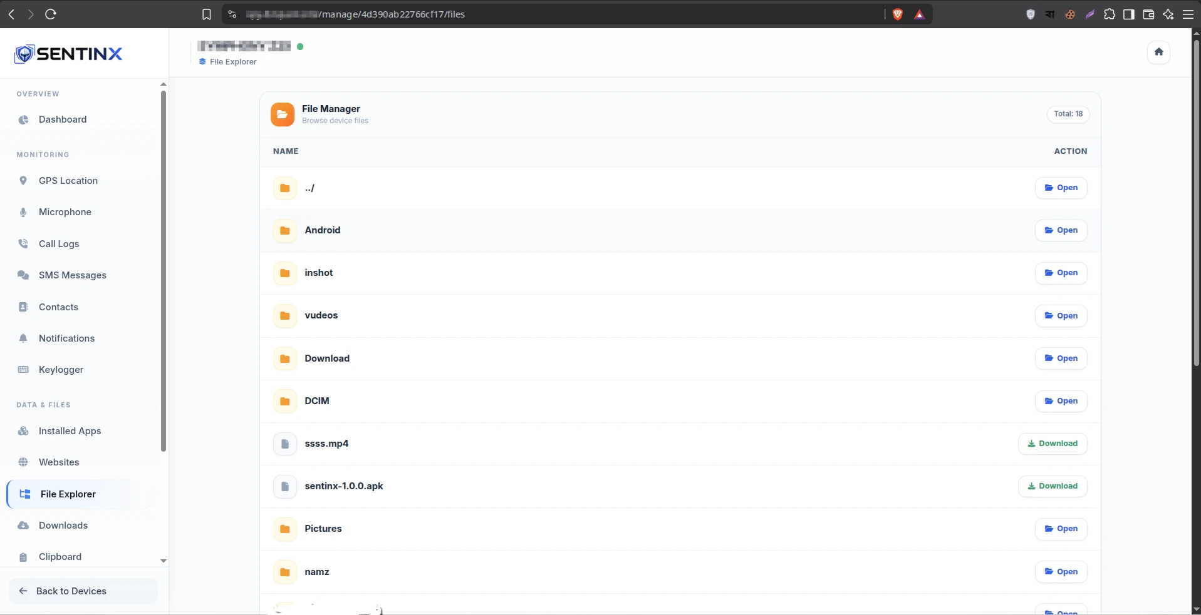Click the namz folder icon
1201x615 pixels.
tap(285, 572)
